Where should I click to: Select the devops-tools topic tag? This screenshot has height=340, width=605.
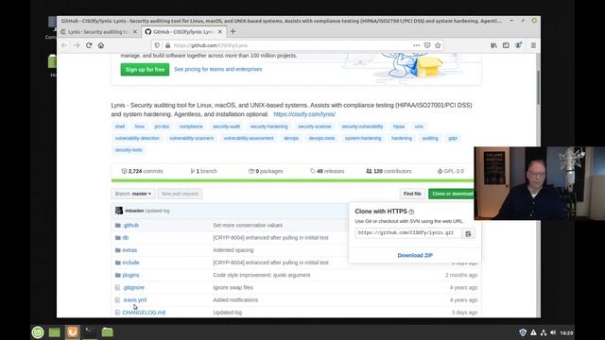(321, 138)
